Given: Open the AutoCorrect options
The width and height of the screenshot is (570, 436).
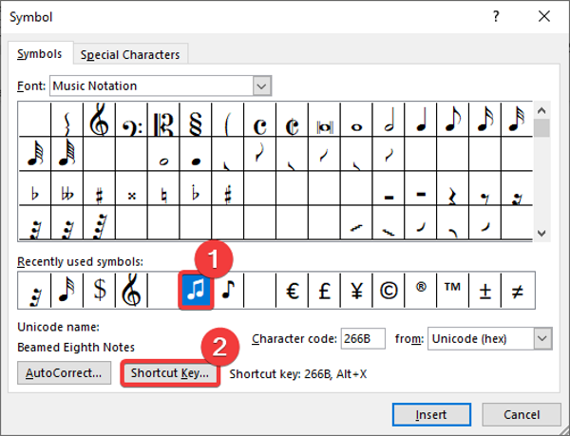Looking at the screenshot, I should pyautogui.click(x=64, y=373).
